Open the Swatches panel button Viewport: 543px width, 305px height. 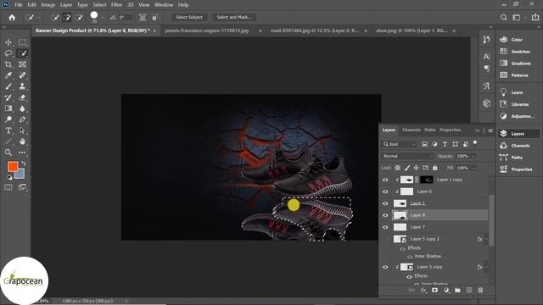pyautogui.click(x=515, y=52)
